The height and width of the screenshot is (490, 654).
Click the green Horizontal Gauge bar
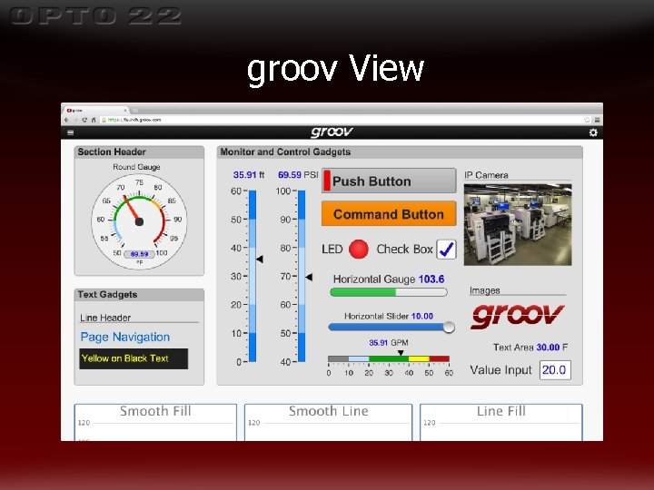(x=389, y=292)
